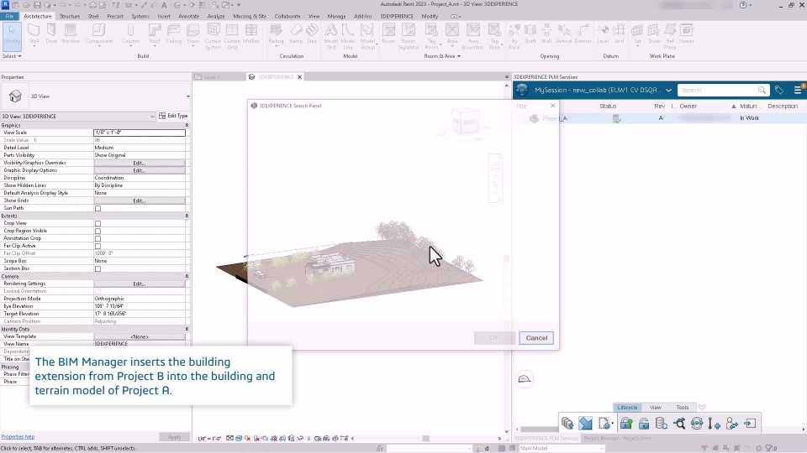
Task: Select the Stair tool
Action: tap(312, 34)
